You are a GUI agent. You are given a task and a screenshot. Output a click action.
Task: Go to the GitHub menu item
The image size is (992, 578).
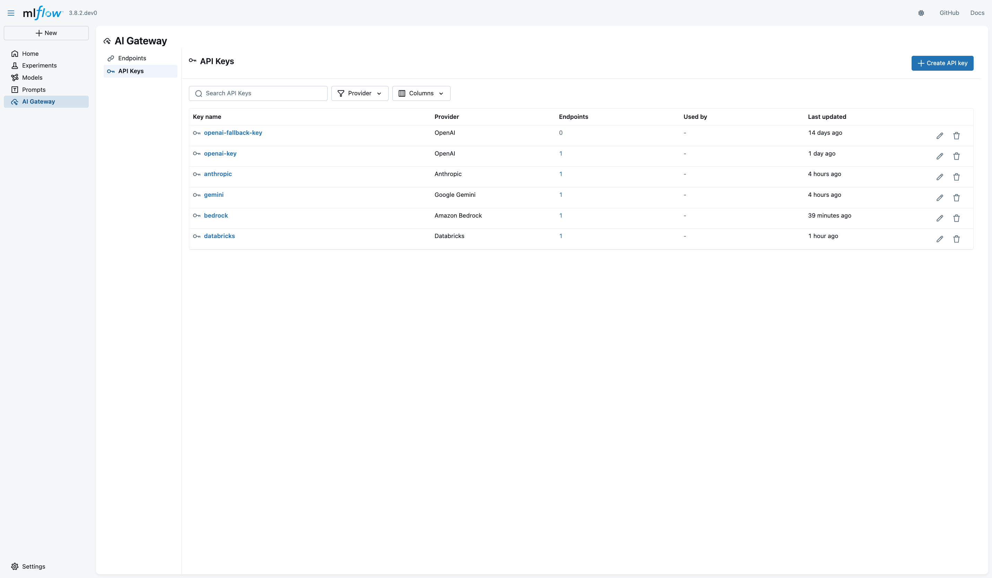coord(949,13)
